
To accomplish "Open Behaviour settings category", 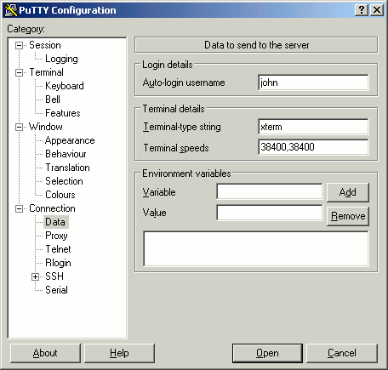I will 66,154.
